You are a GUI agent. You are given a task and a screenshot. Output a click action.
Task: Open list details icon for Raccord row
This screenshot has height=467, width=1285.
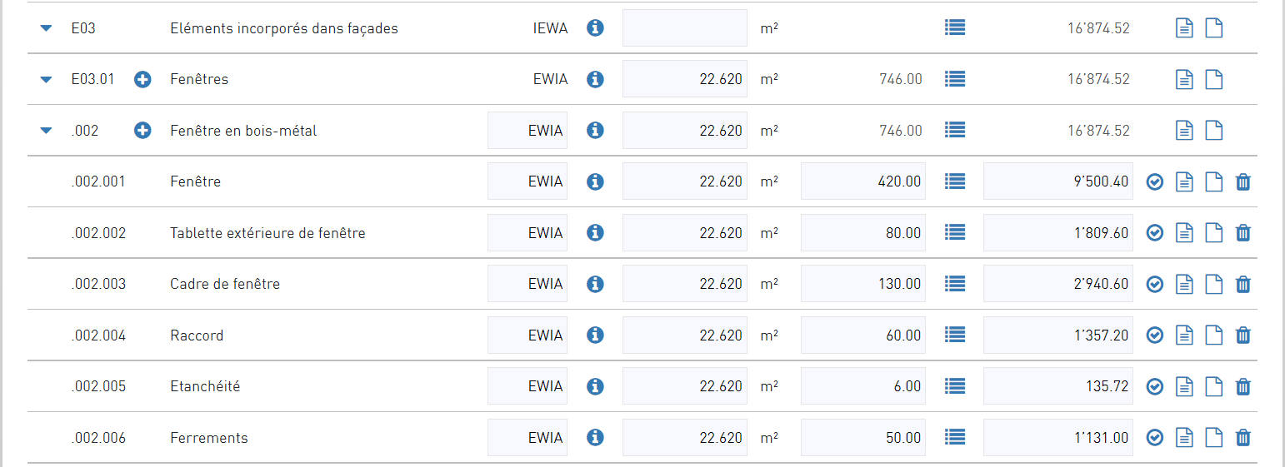coord(955,335)
